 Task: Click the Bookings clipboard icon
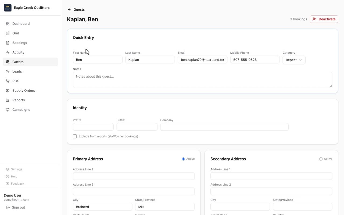point(8,43)
